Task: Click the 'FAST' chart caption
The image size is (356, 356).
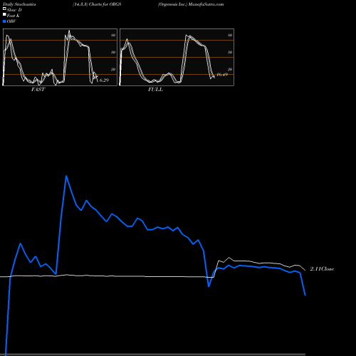Action: pyautogui.click(x=38, y=90)
